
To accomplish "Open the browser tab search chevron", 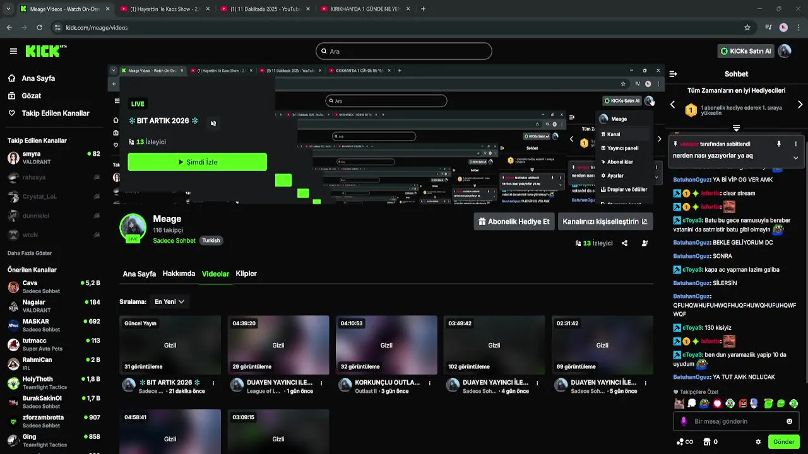I will pyautogui.click(x=8, y=9).
